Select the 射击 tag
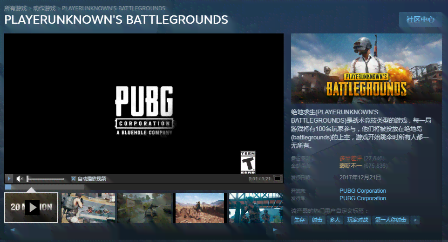Screen dimensions: 448x242 click(x=317, y=220)
